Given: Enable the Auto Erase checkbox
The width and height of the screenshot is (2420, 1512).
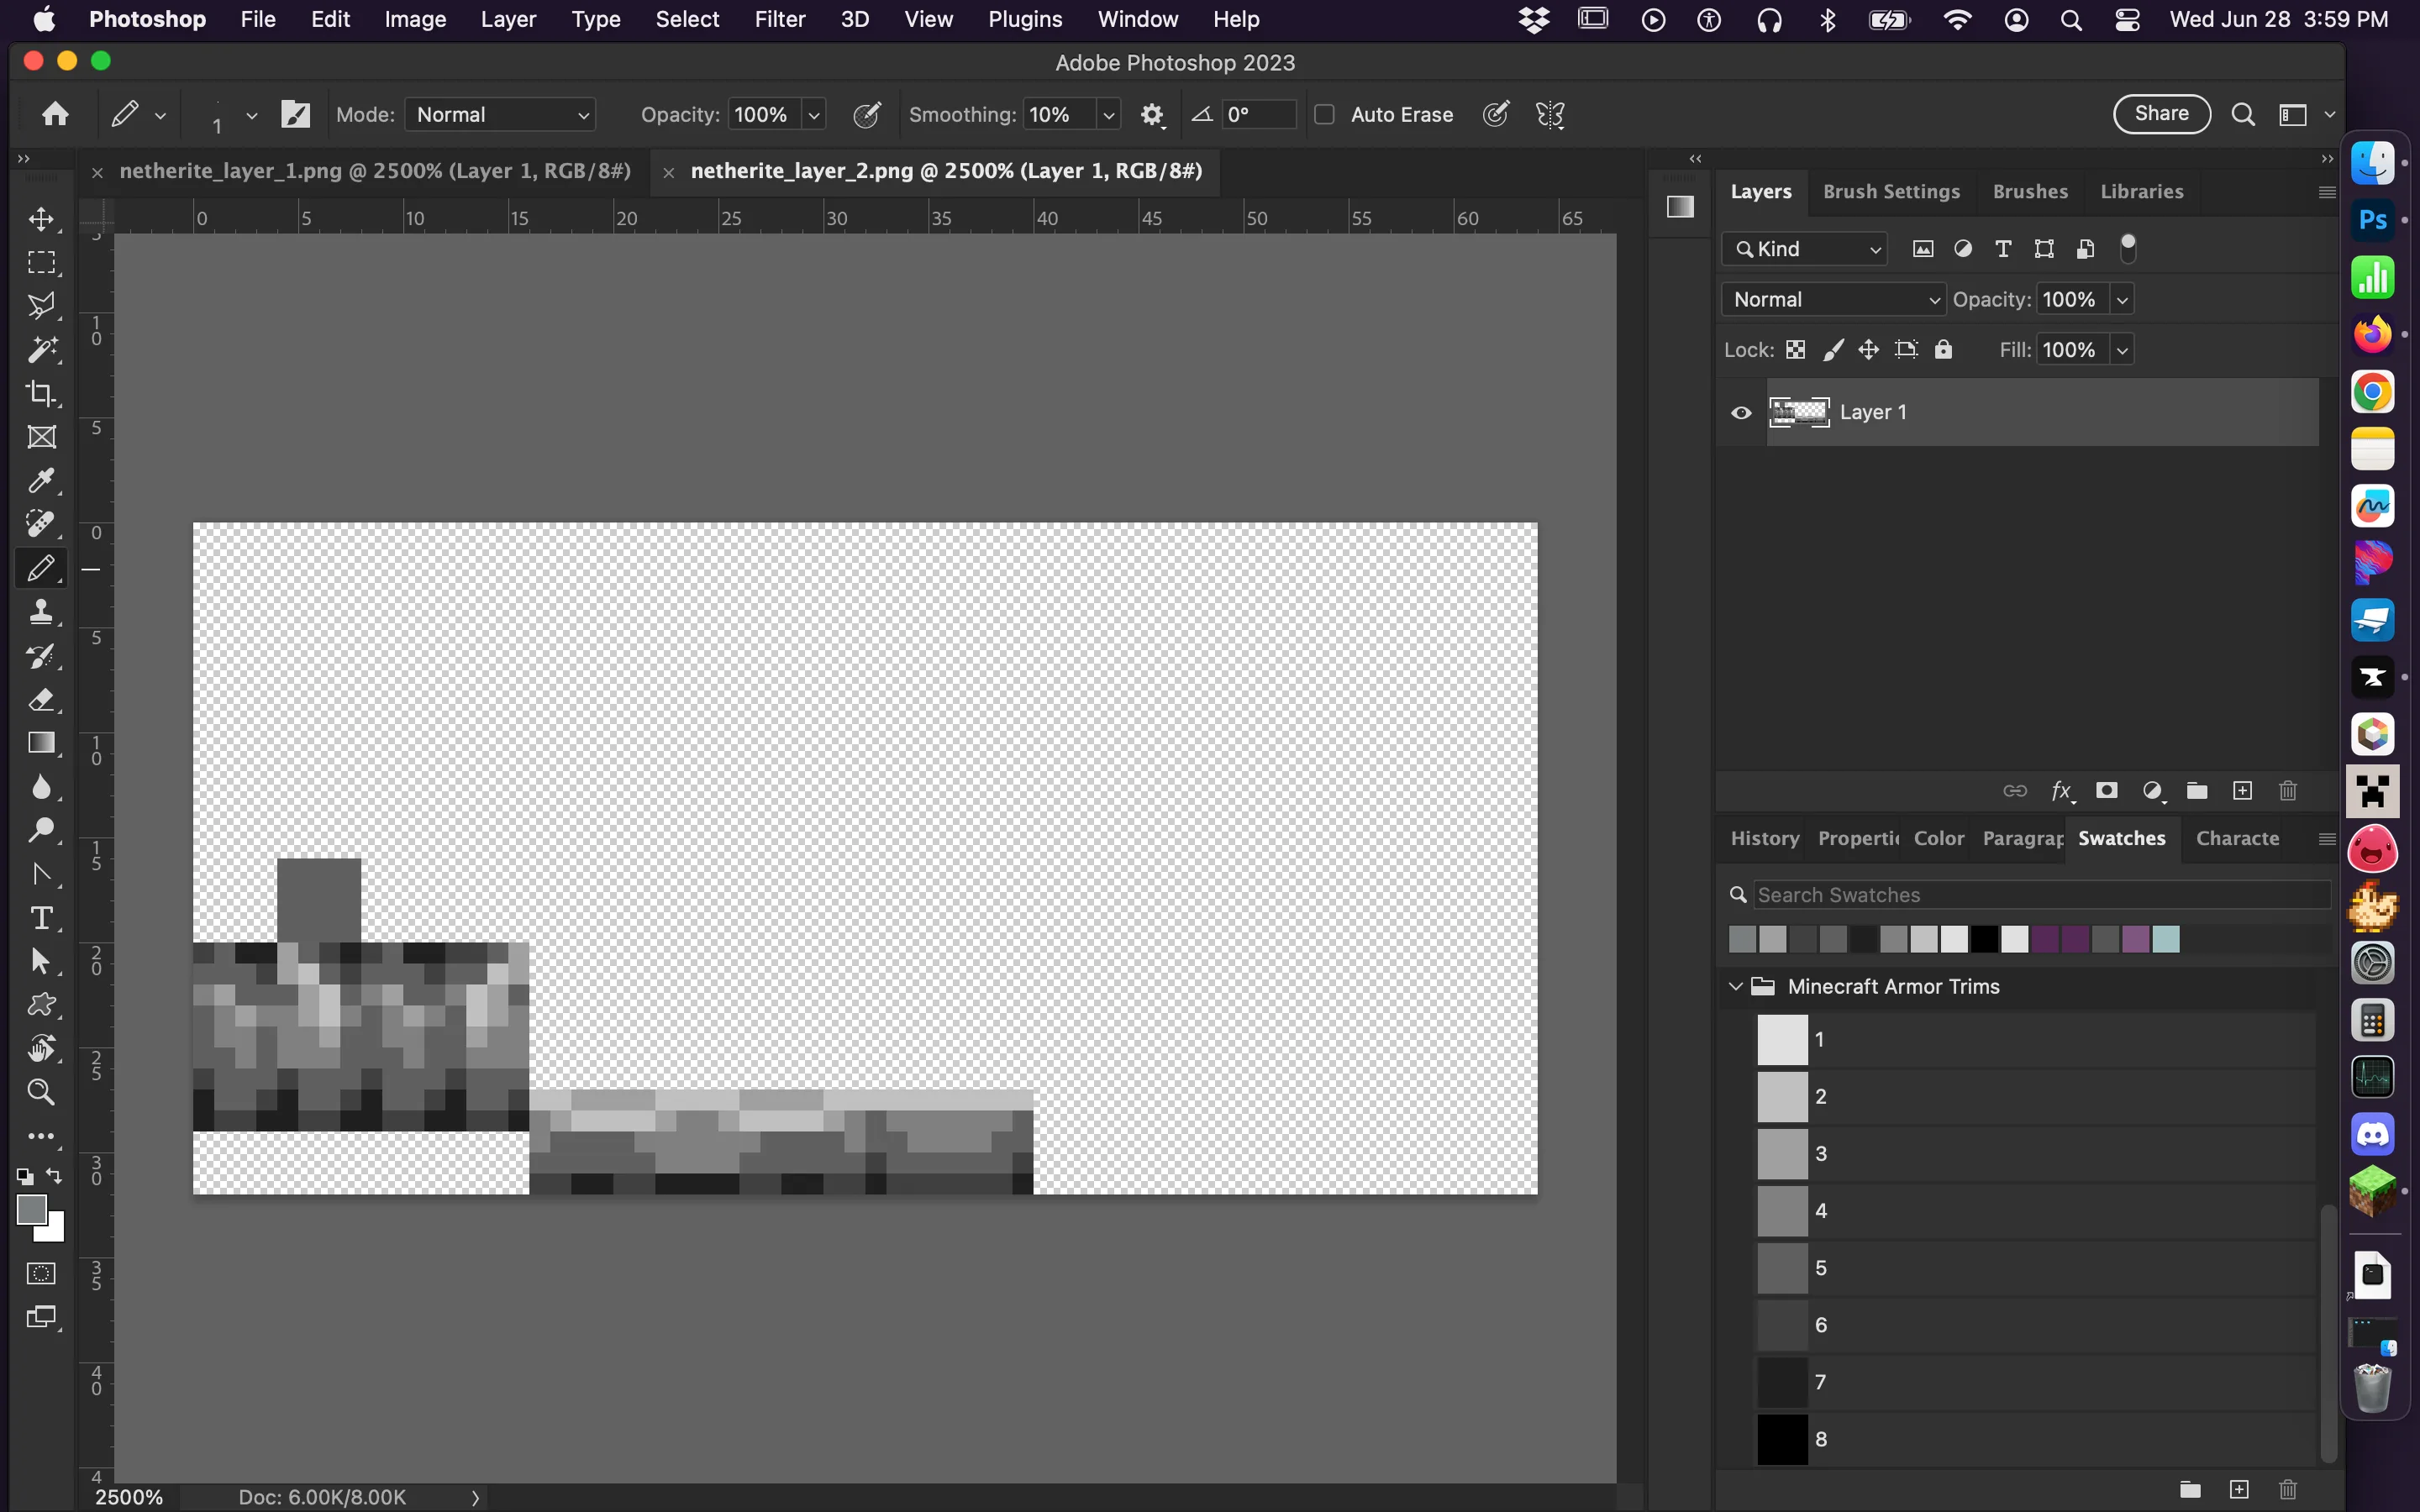Looking at the screenshot, I should click(1324, 115).
